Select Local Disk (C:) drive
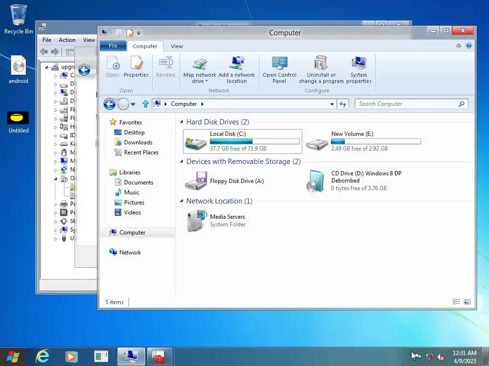Viewport: 489px width, 366px height. tap(242, 142)
